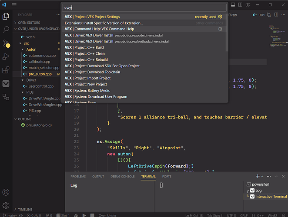Screen dimensions: 288x217
Task: Open Source Control view in activity bar
Action: coord(6,43)
